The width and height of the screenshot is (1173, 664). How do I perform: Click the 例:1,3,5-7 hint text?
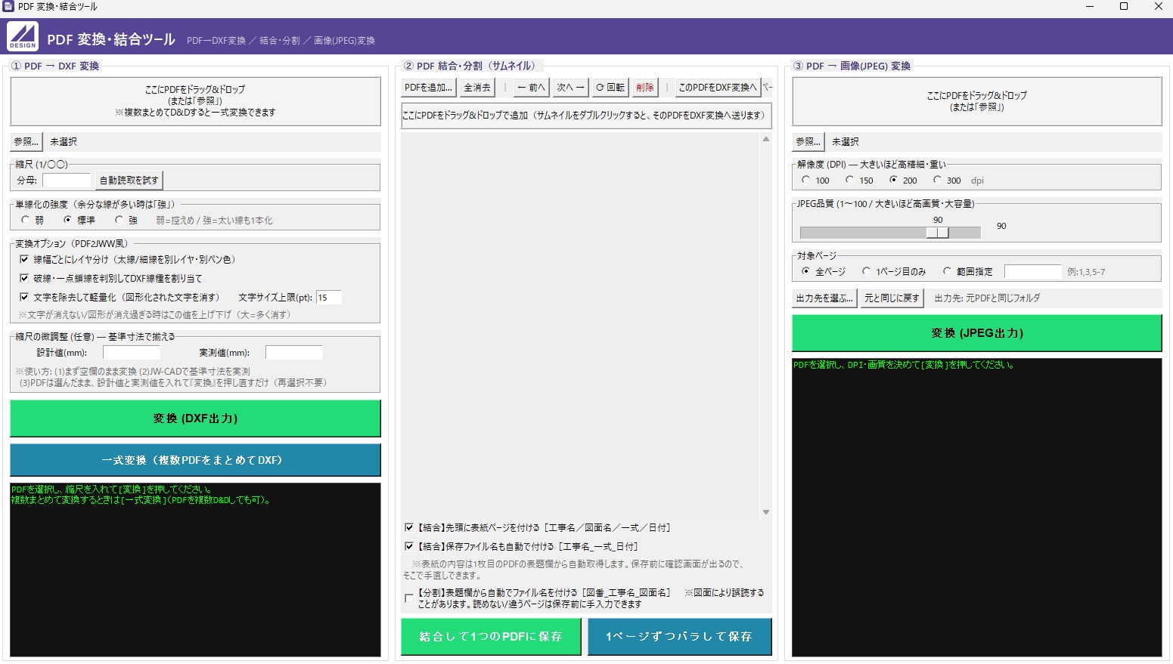click(x=1086, y=272)
